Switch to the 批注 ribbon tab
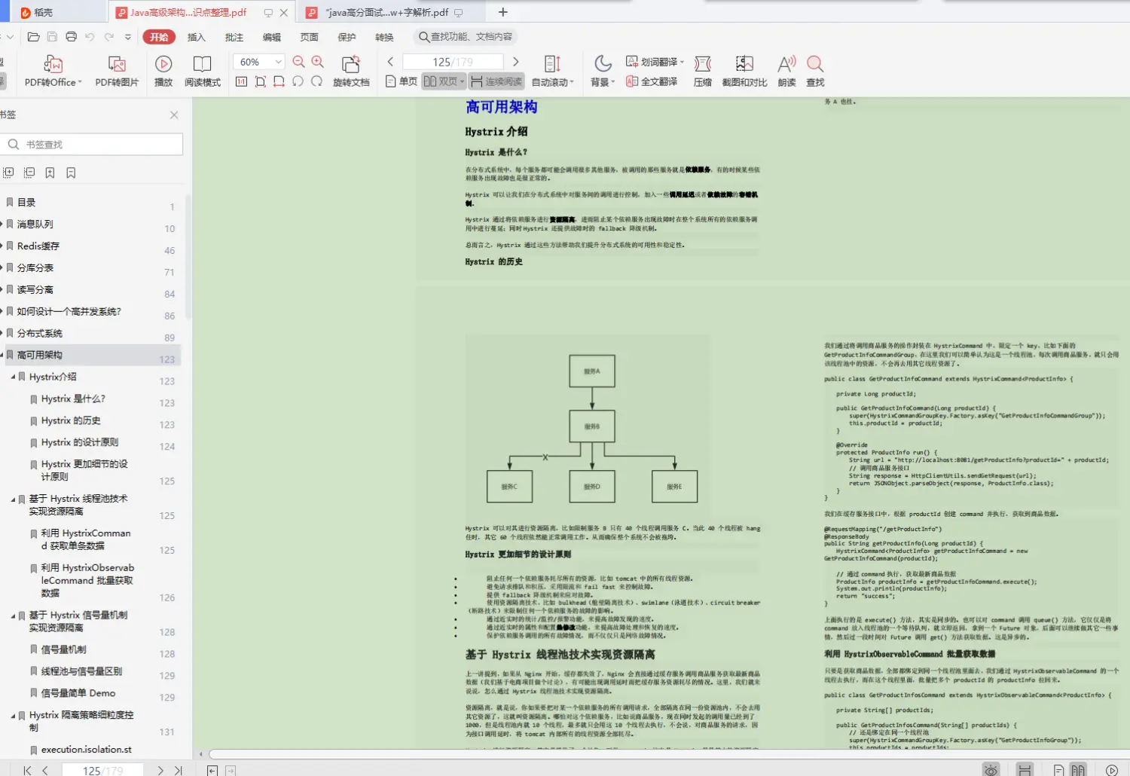This screenshot has height=776, width=1130. coord(234,37)
